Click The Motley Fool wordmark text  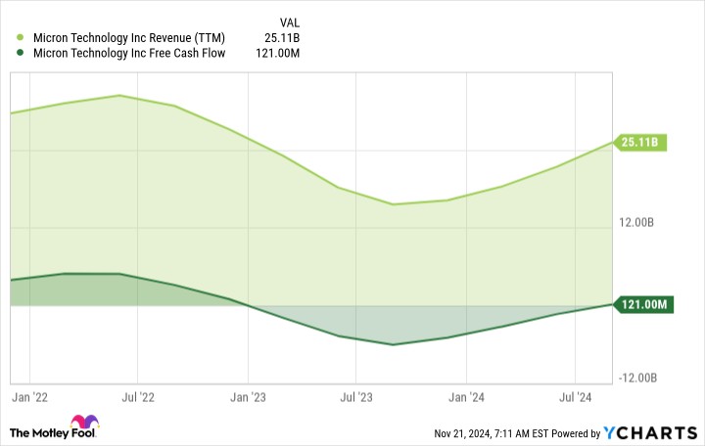pyautogui.click(x=53, y=433)
